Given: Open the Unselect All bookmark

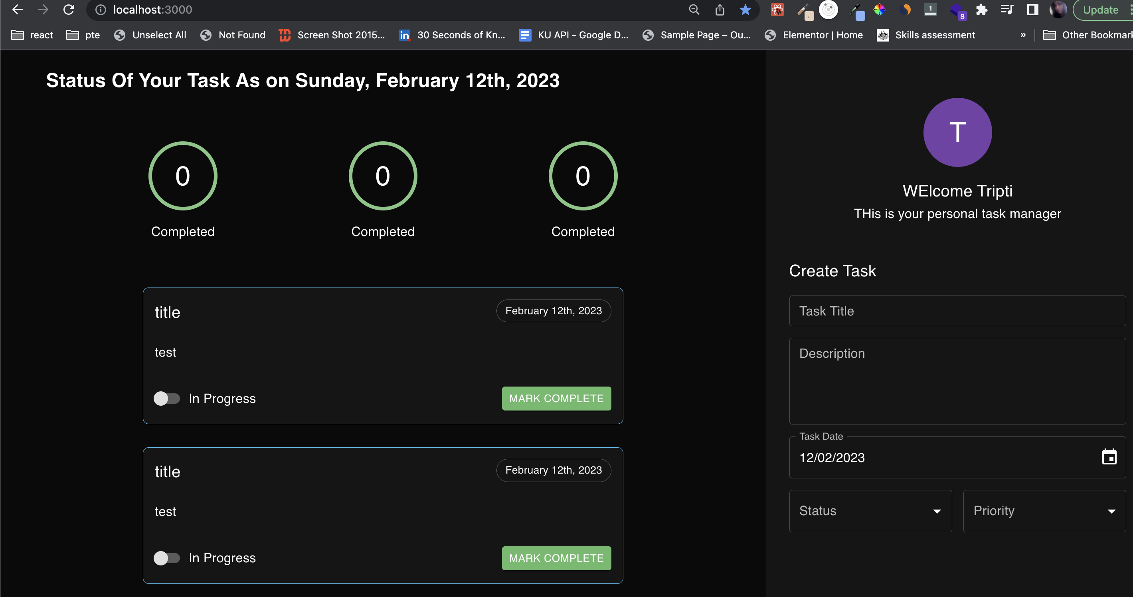Looking at the screenshot, I should click(x=150, y=35).
